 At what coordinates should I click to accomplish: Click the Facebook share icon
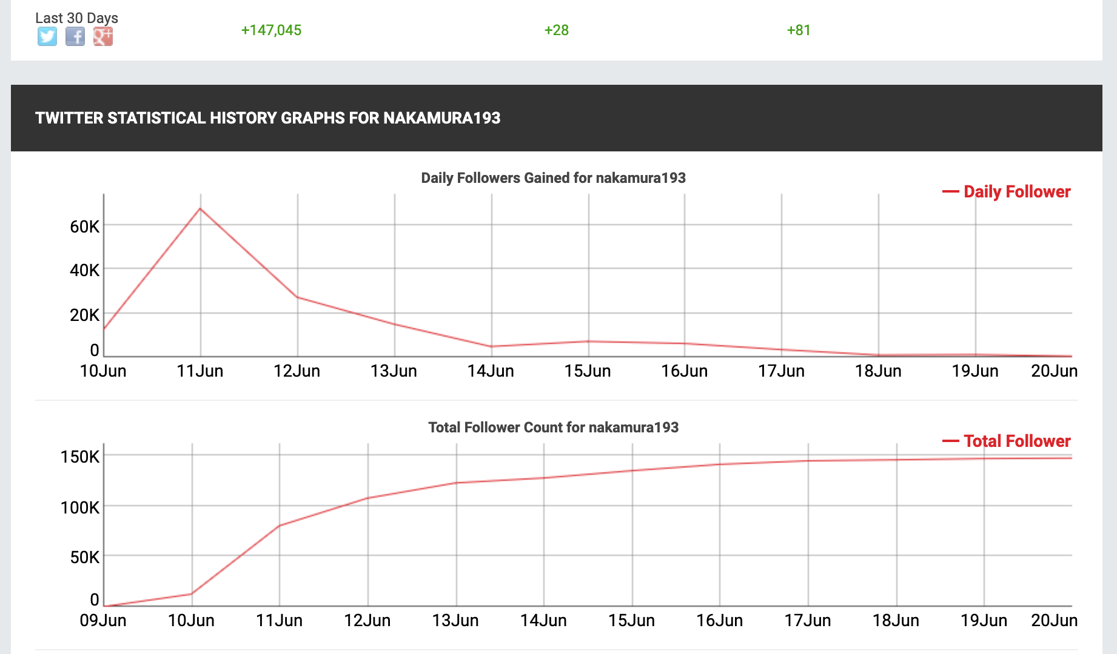click(75, 37)
